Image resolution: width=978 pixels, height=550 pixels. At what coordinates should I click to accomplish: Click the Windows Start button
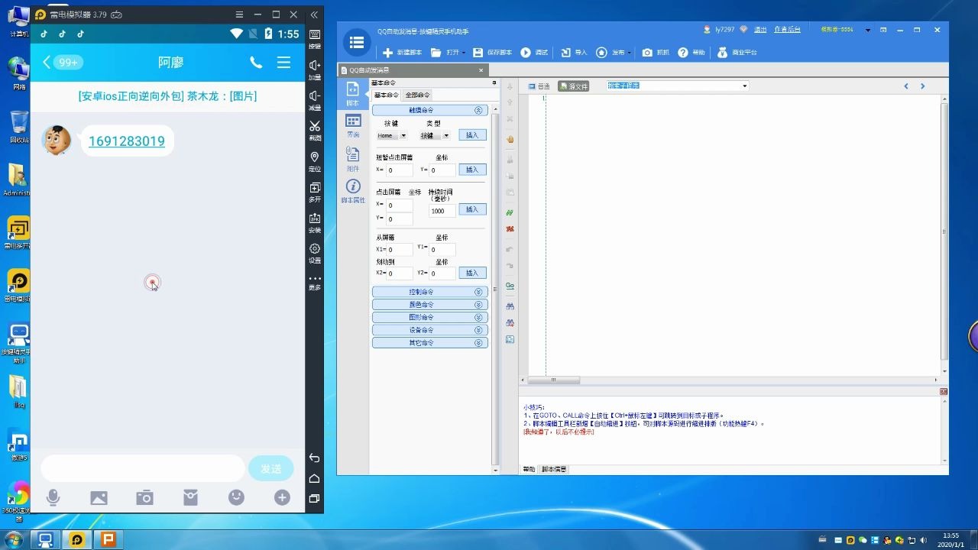coord(14,539)
